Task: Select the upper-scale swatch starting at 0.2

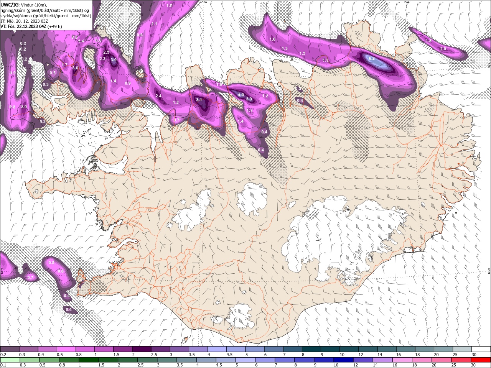Action: tap(10, 349)
